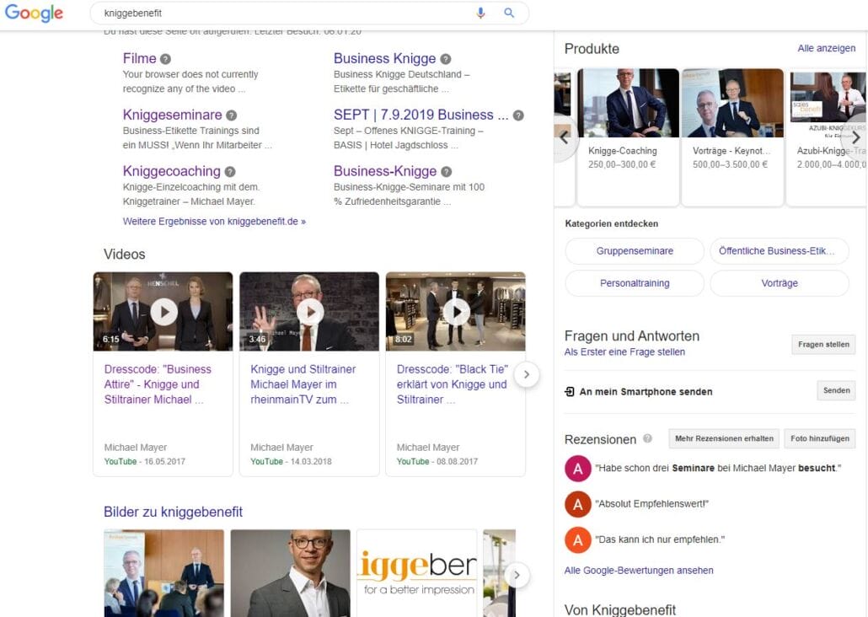
Task: Open help icon beside Rezensionen
Action: pyautogui.click(x=647, y=438)
